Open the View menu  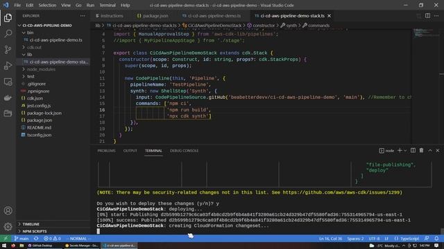coord(66,5)
